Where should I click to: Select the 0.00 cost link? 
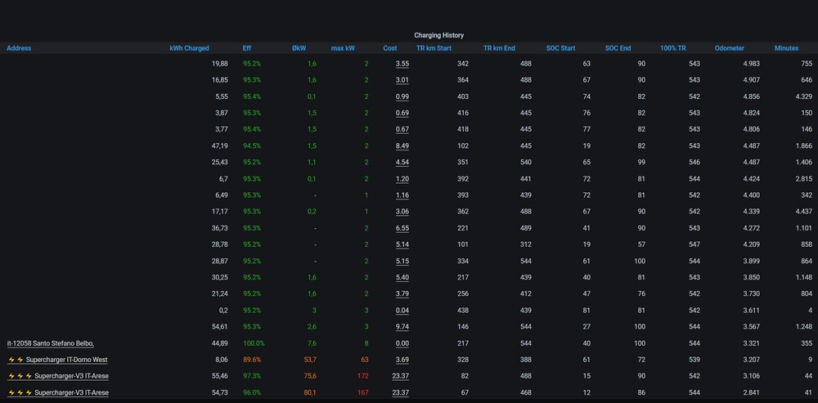click(402, 343)
